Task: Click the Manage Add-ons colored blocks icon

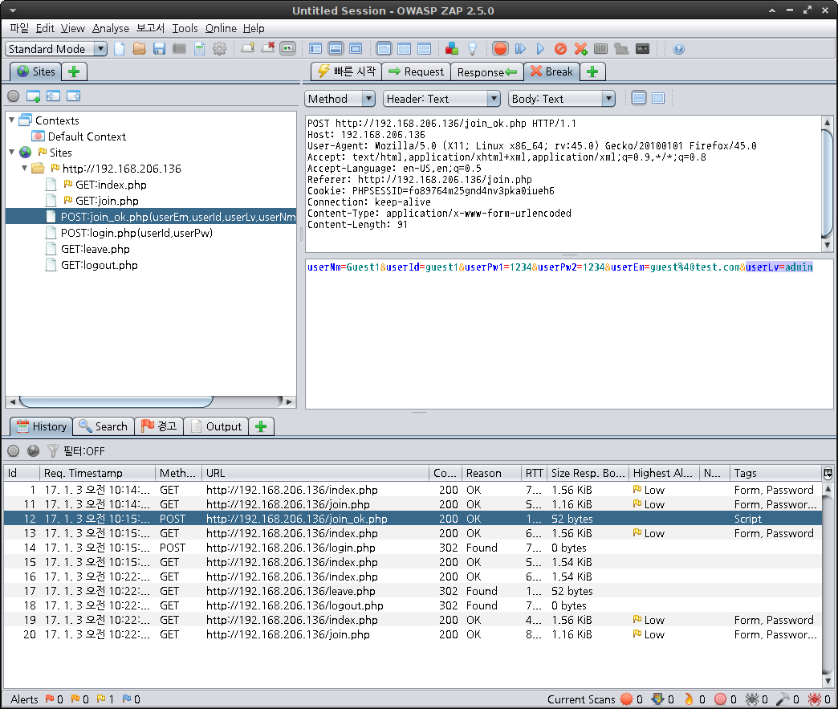Action: 452,49
